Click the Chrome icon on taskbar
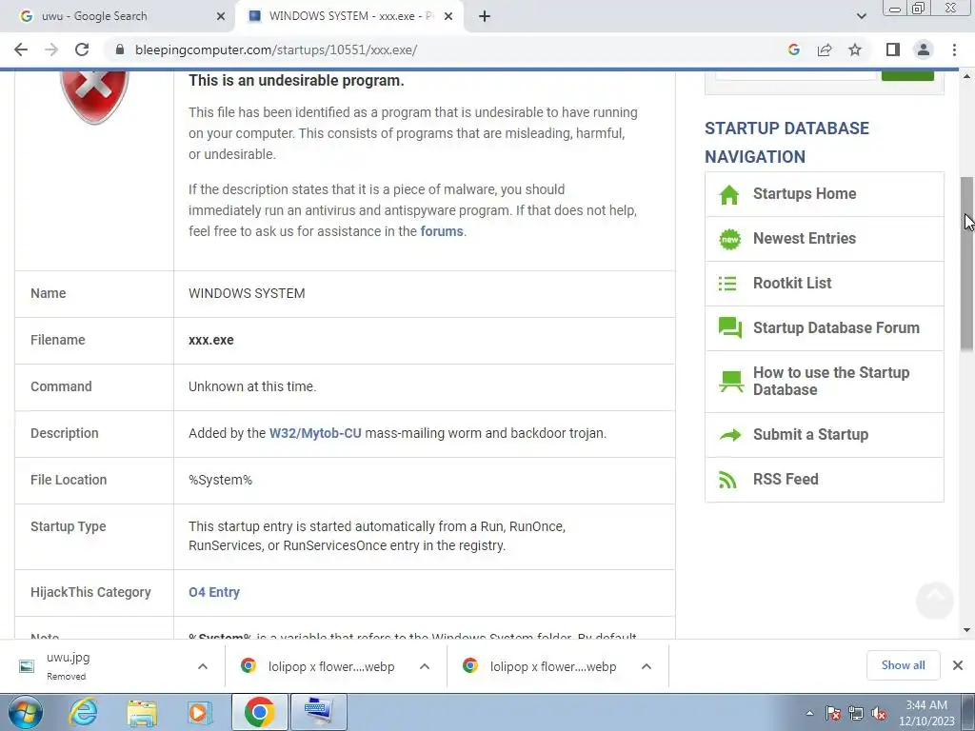Viewport: 975px width, 731px height. point(259,712)
